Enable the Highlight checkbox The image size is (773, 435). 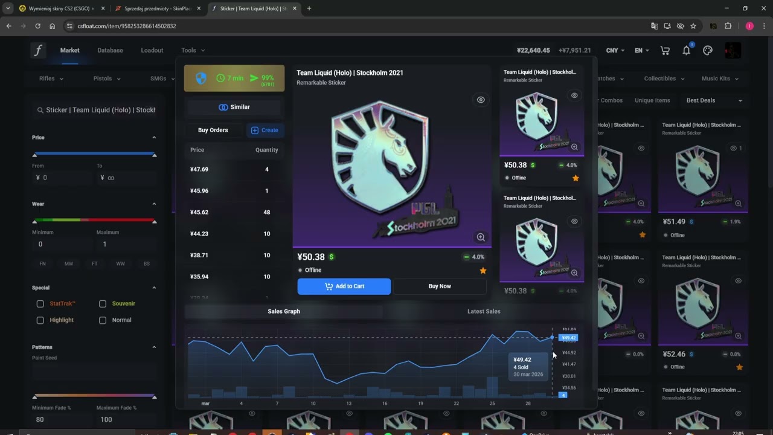click(40, 320)
